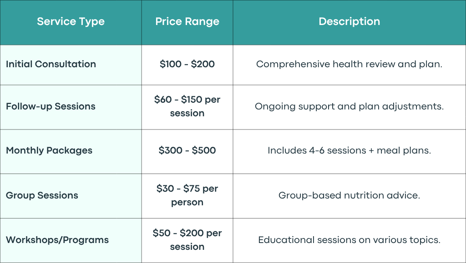
Task: Select the Monthly Packages row label
Action: pyautogui.click(x=49, y=151)
